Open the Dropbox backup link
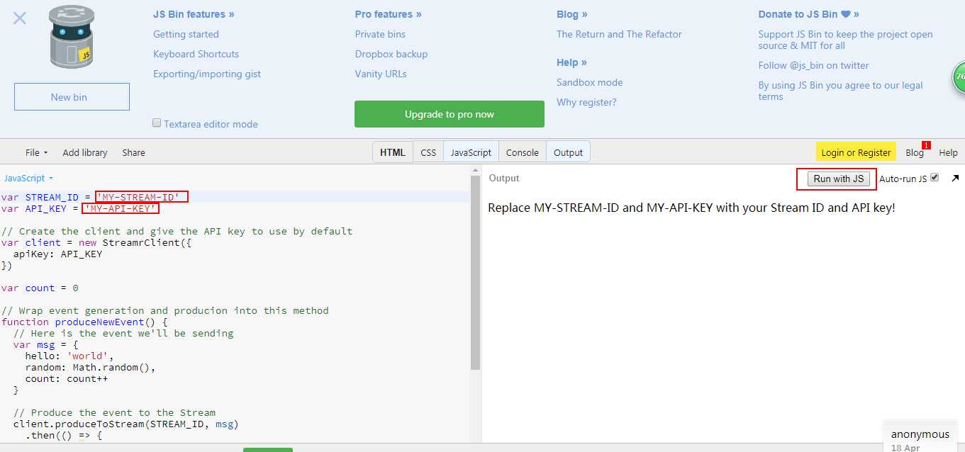Image resolution: width=965 pixels, height=452 pixels. (x=391, y=54)
